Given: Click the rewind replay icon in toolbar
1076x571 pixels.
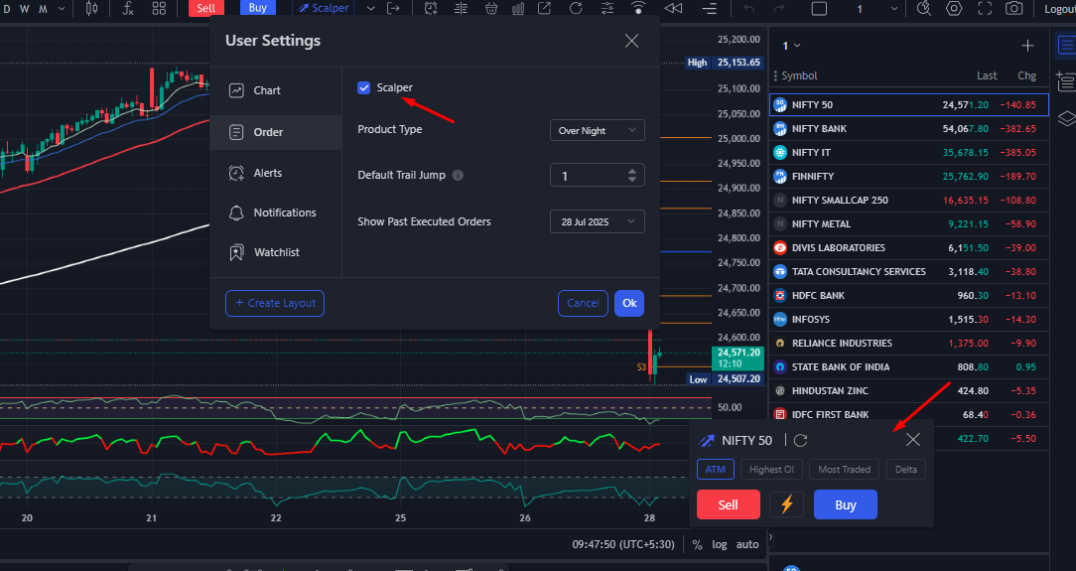Looking at the screenshot, I should 673,8.
